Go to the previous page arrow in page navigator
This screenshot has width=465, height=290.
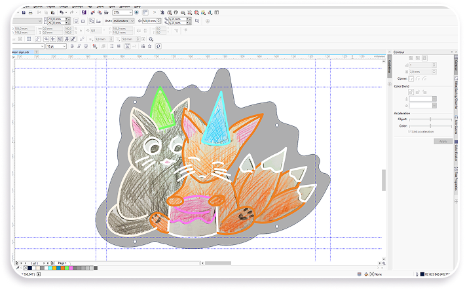pyautogui.click(x=25, y=263)
